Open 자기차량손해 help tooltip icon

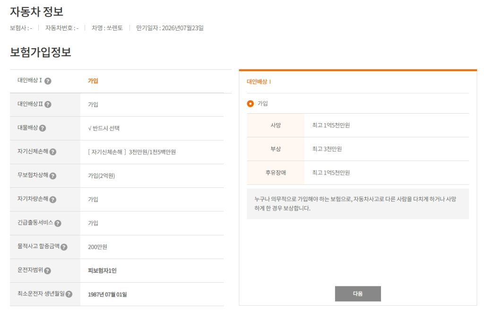click(53, 200)
